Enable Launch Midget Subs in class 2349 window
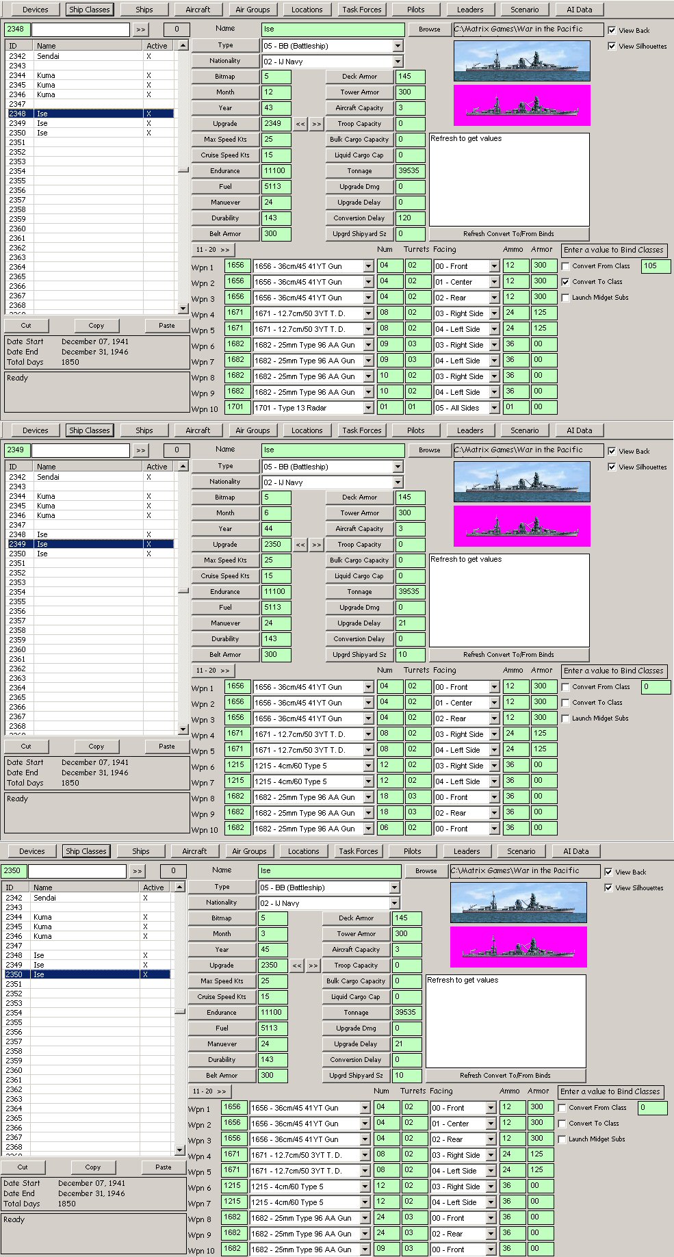Viewport: 674px width, 1257px height. click(x=565, y=718)
